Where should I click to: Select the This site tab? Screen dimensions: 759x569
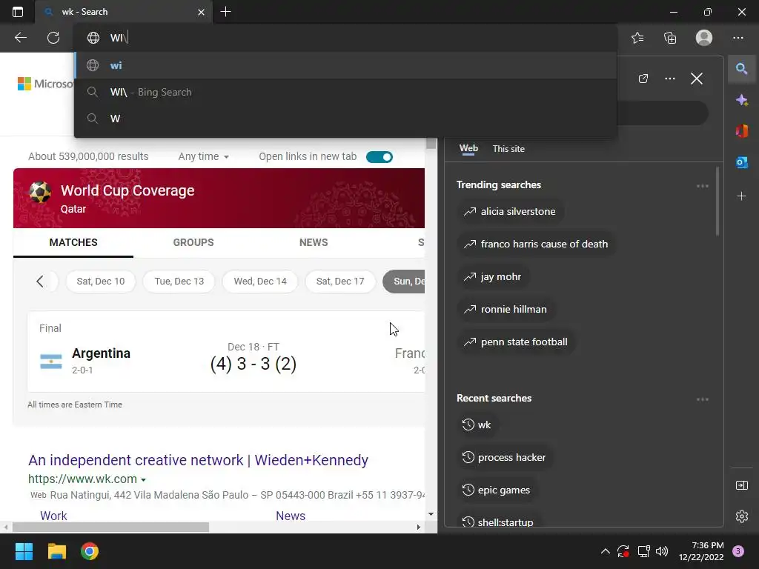[x=508, y=148]
